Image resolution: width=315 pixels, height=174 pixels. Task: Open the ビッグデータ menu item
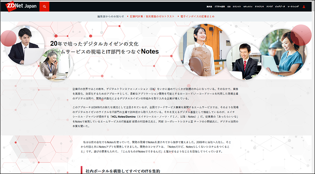[x=280, y=7]
